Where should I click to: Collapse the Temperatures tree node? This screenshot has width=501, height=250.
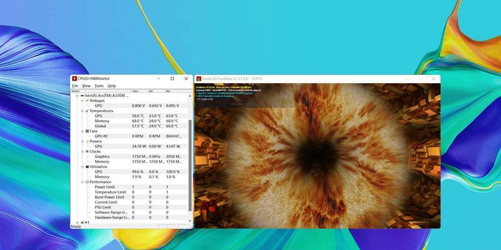pyautogui.click(x=82, y=111)
